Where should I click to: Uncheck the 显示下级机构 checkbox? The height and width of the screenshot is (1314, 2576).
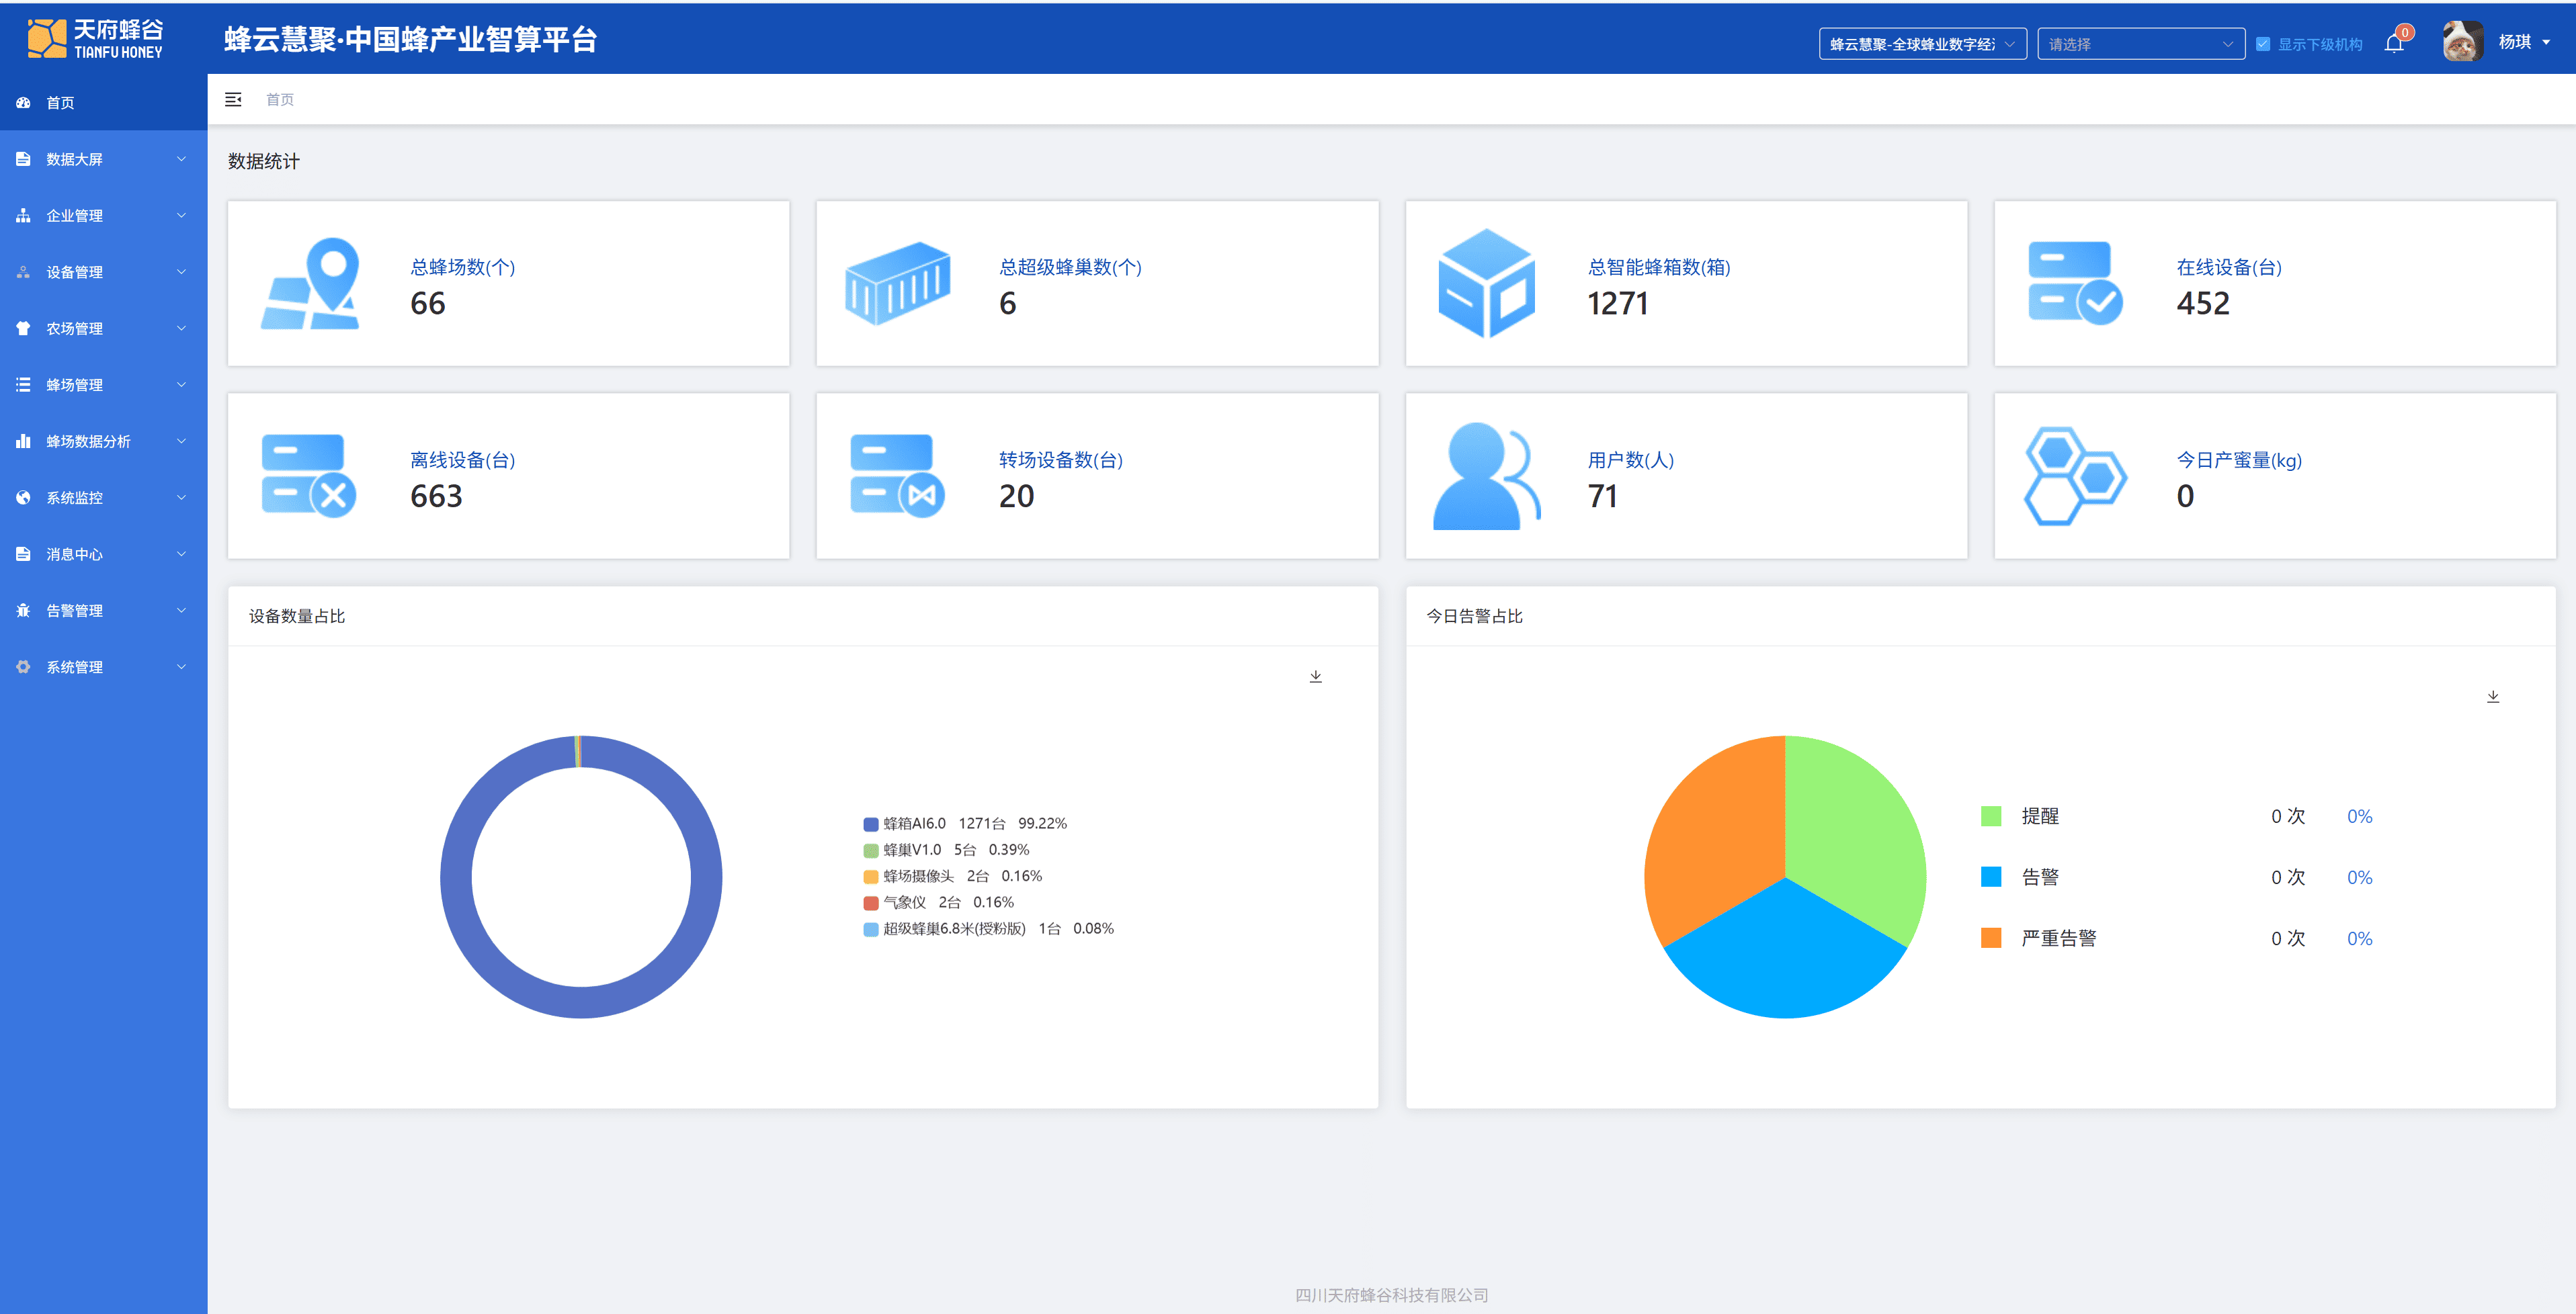2263,44
